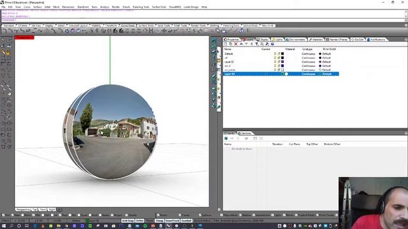Open the File menu

[3, 7]
